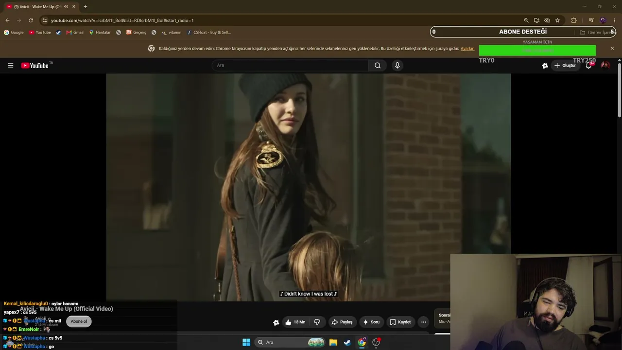Open more actions three-dot menu under video
Image resolution: width=622 pixels, height=350 pixels.
(424, 322)
